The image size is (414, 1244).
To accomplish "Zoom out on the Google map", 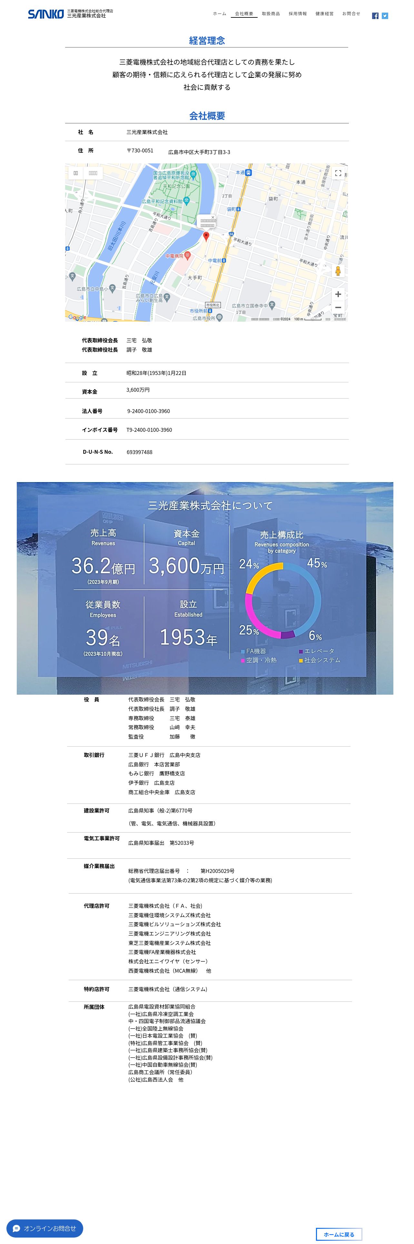I will pyautogui.click(x=338, y=307).
